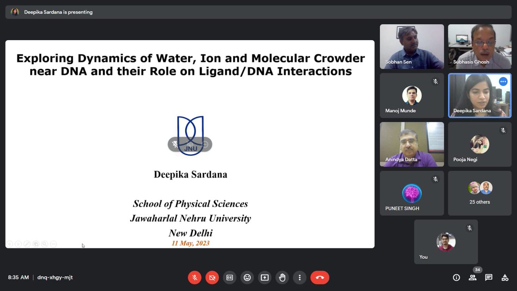The width and height of the screenshot is (517, 291).
Task: Leave the call with the red button
Action: click(x=320, y=278)
